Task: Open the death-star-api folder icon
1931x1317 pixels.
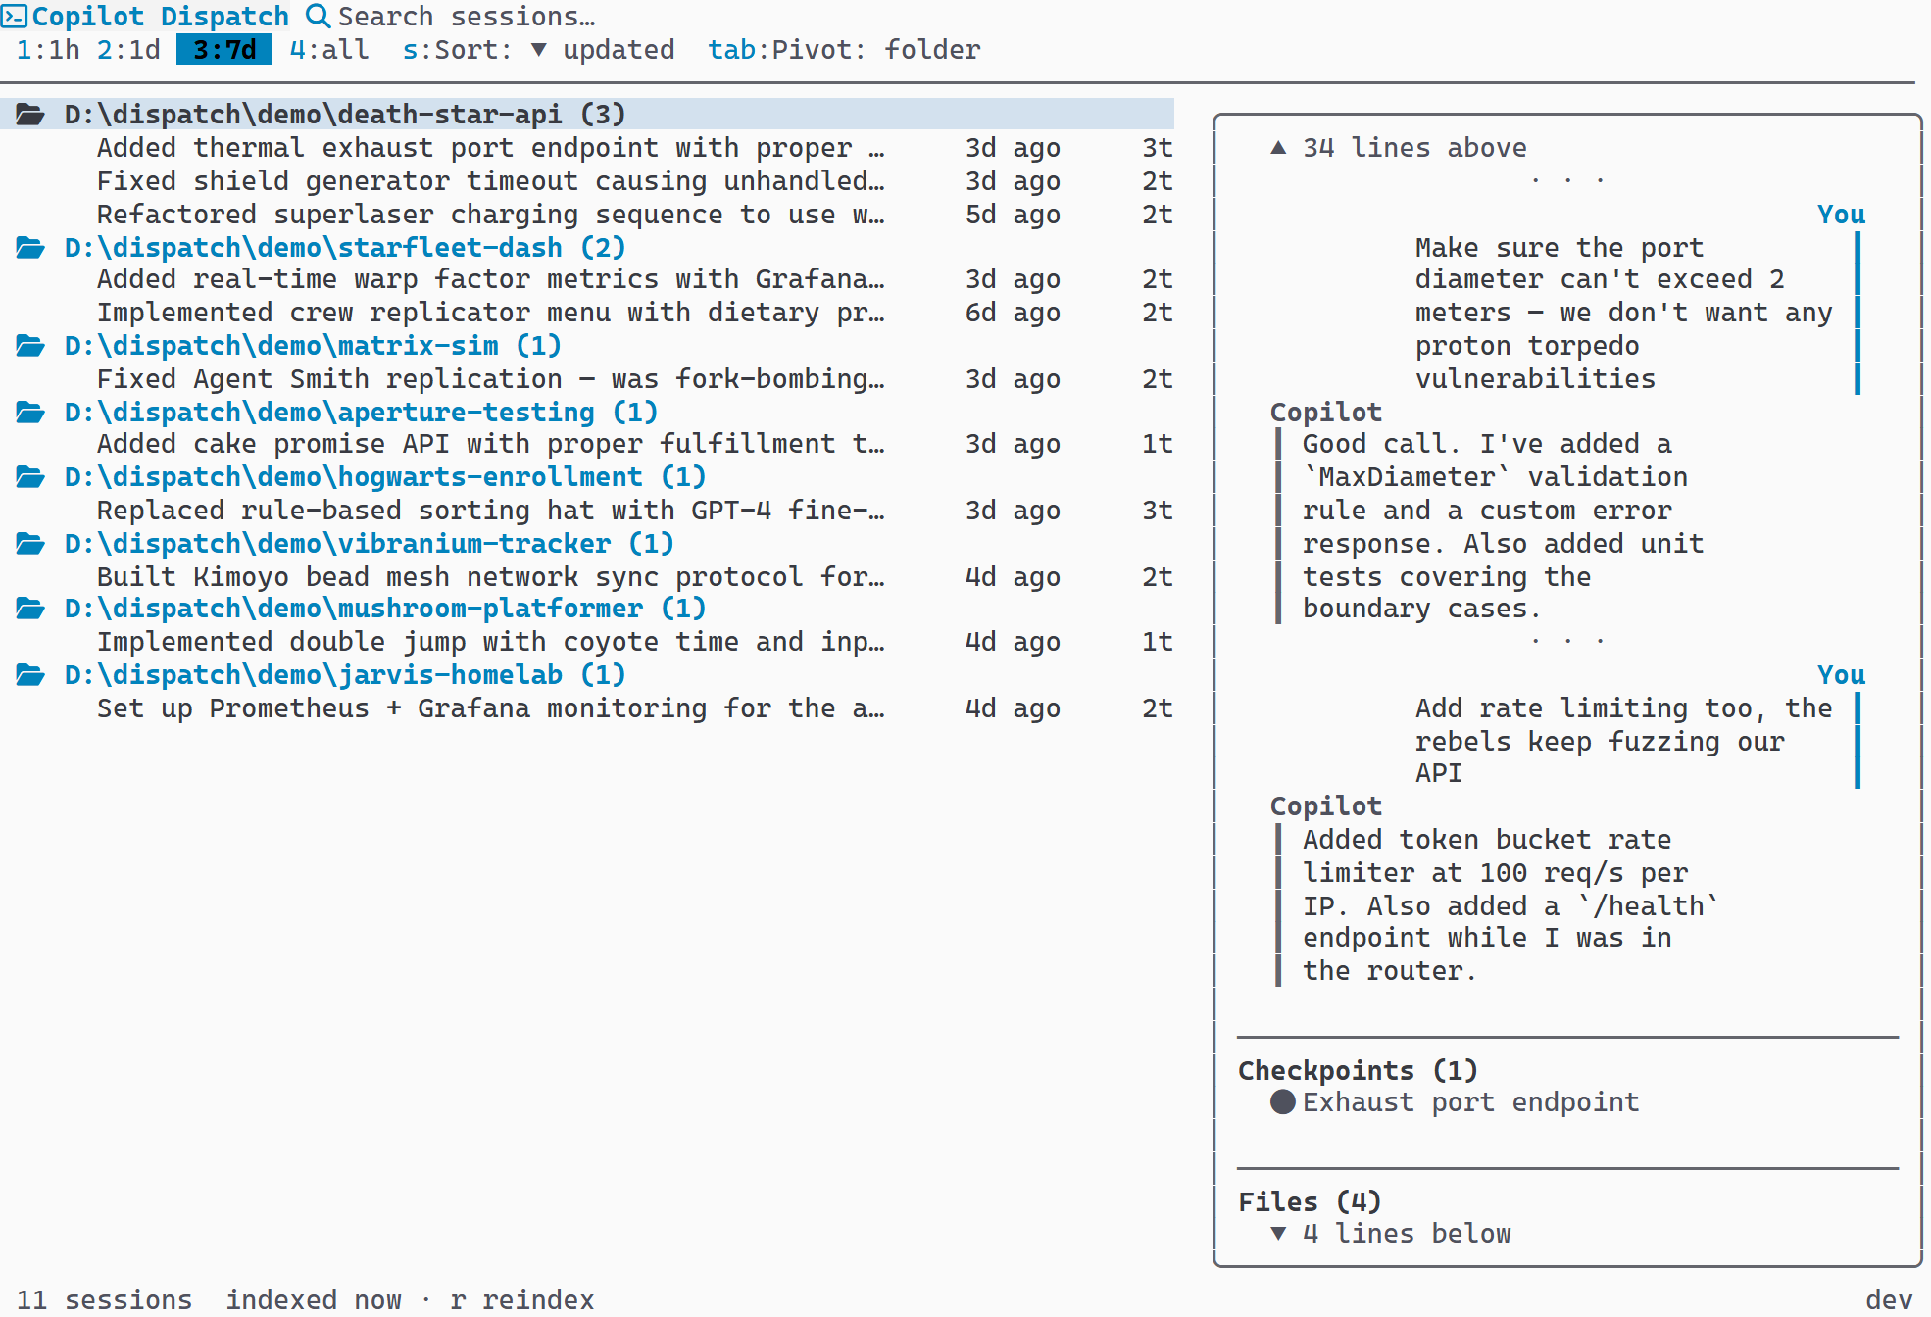Action: click(x=30, y=113)
